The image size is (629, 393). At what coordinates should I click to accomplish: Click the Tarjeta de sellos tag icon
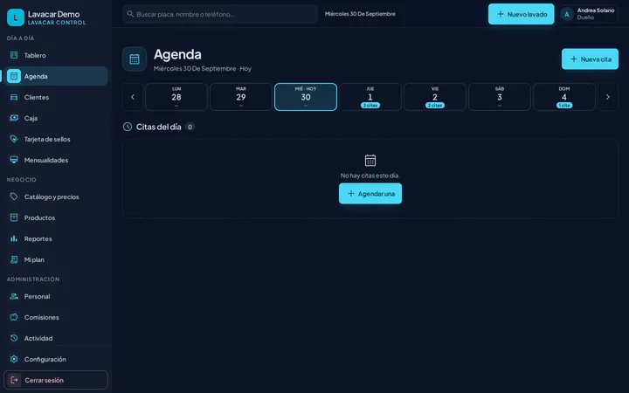pos(14,139)
